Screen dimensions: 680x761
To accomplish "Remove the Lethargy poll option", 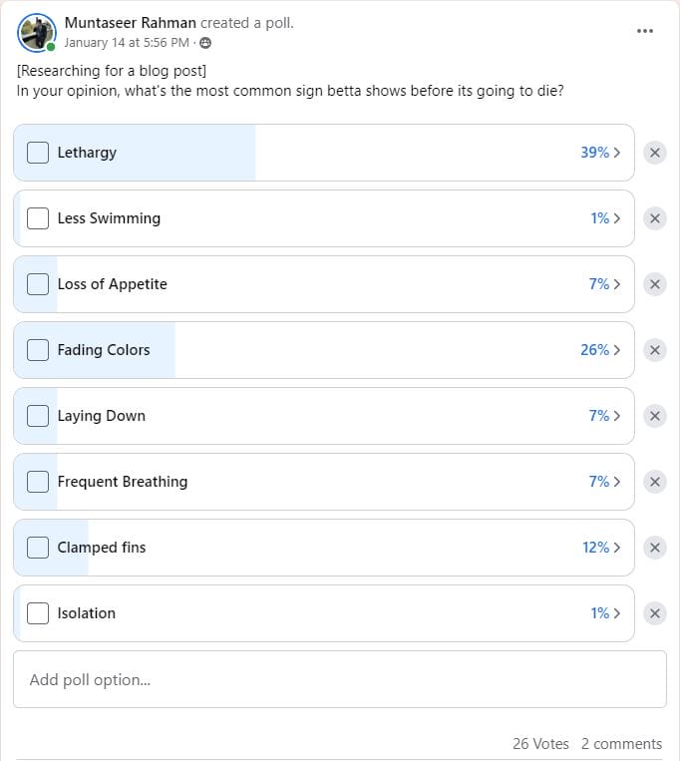I will tap(654, 153).
